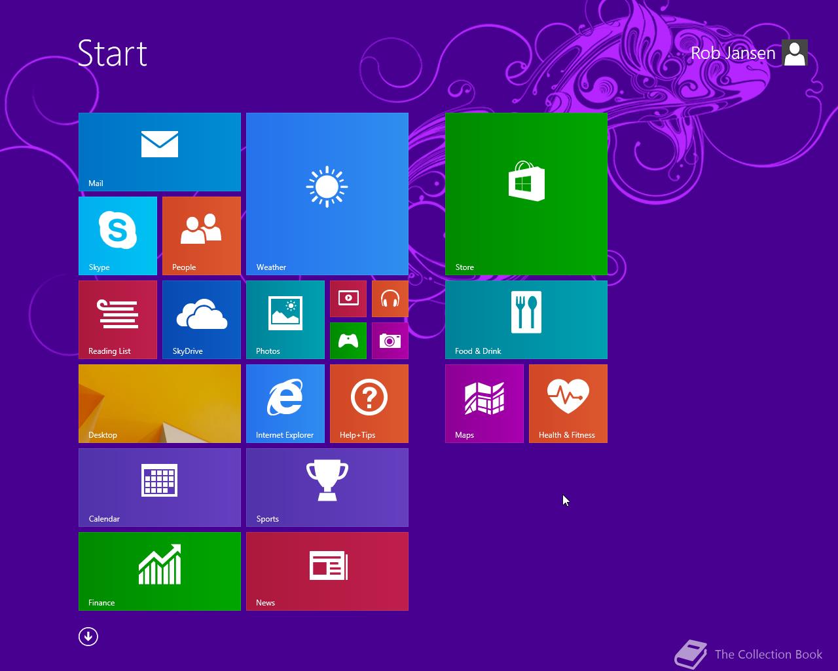Screen dimensions: 838x671
Task: Open the small Music headphones tile
Action: pos(390,299)
